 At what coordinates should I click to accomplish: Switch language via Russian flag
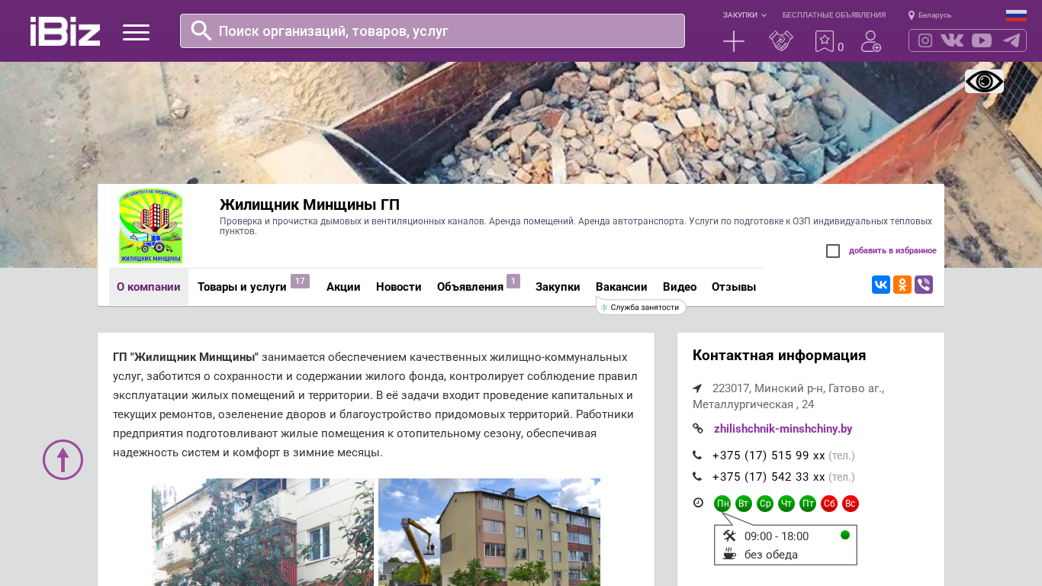coord(1016,15)
